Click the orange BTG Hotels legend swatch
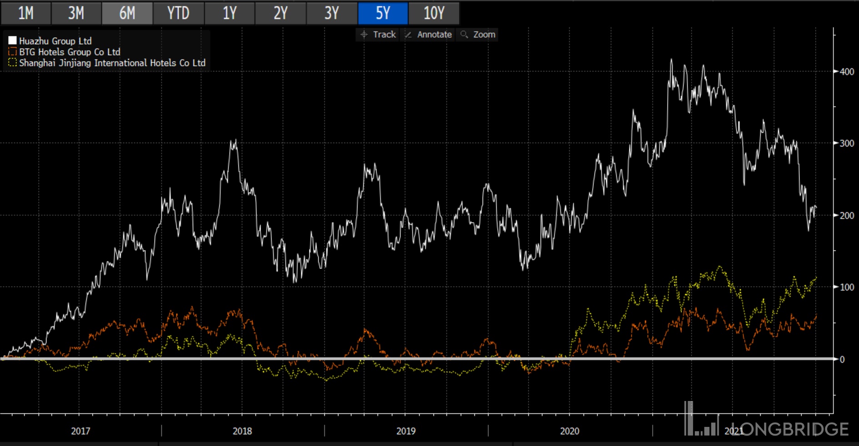Viewport: 859px width, 446px height. [12, 52]
